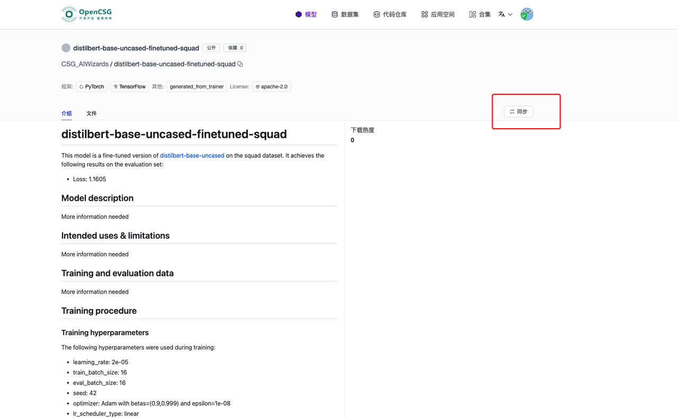
Task: Open the 应用空间 spaces section
Action: pyautogui.click(x=438, y=14)
